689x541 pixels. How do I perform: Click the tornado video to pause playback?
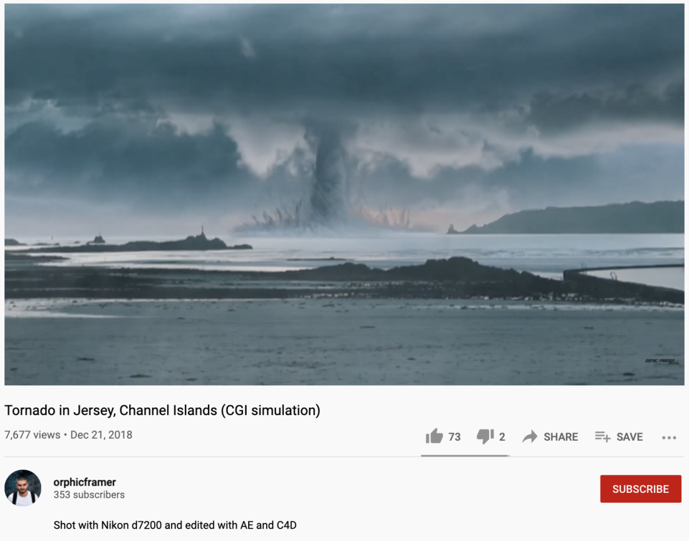[x=344, y=195]
